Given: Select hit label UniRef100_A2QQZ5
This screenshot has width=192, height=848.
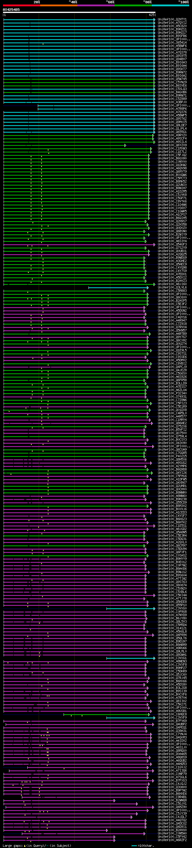Looking at the screenshot, I should tap(172, 254).
